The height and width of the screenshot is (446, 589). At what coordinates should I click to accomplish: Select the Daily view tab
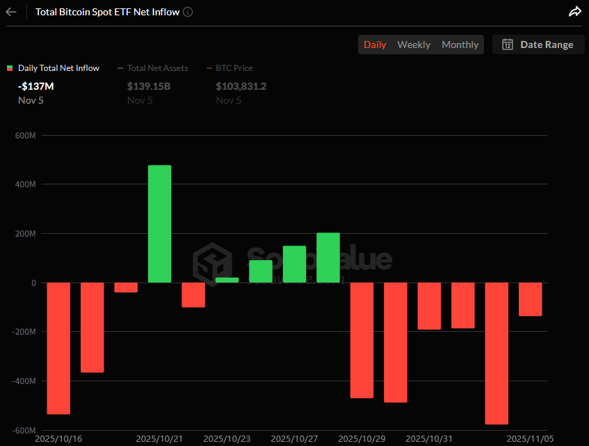pyautogui.click(x=375, y=45)
